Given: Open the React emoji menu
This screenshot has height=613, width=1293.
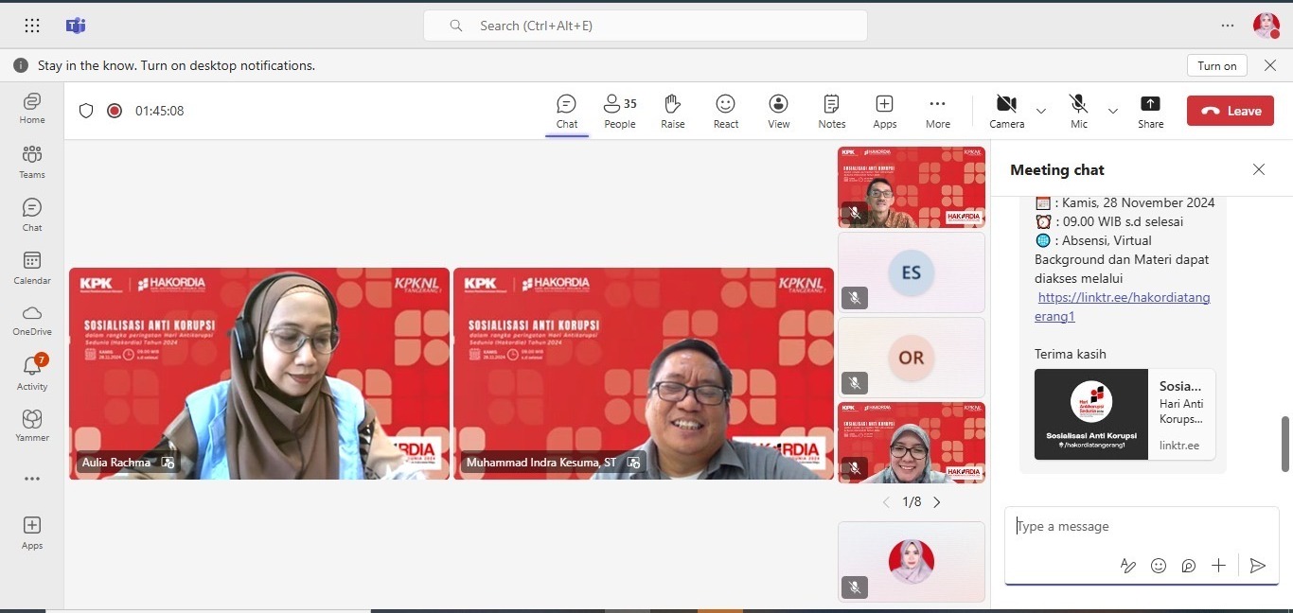Looking at the screenshot, I should [726, 111].
